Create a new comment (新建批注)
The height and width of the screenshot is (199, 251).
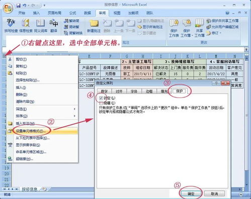coord(94,26)
